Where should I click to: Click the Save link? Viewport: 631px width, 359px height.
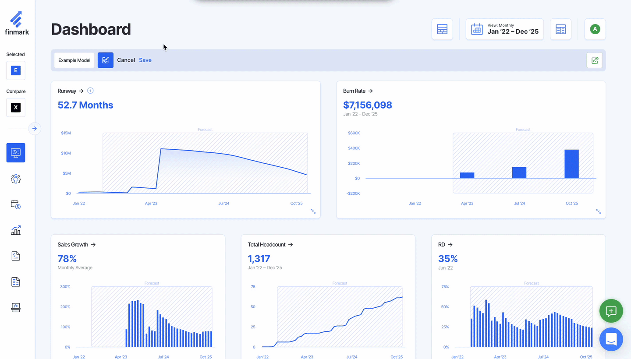pos(145,60)
